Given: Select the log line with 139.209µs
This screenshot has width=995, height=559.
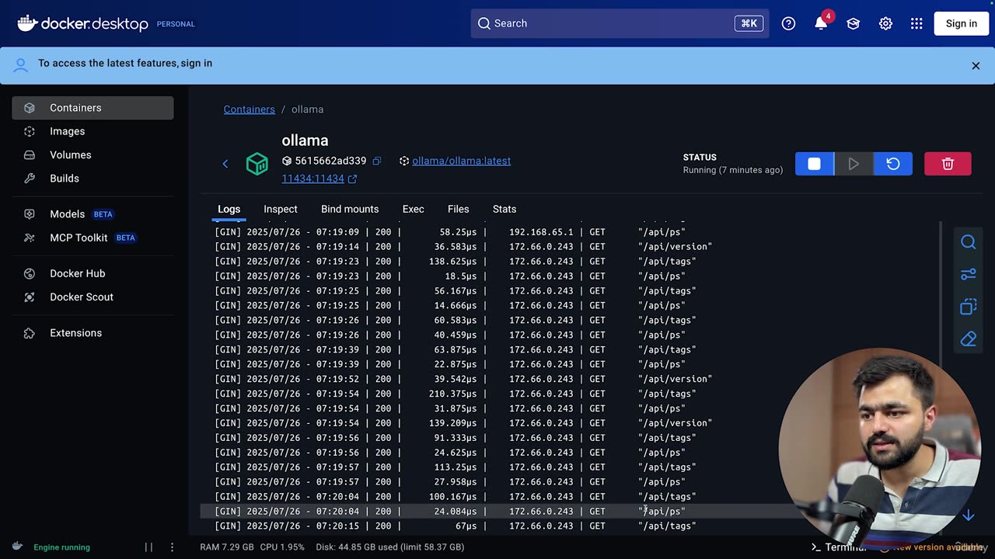Looking at the screenshot, I should (x=571, y=423).
